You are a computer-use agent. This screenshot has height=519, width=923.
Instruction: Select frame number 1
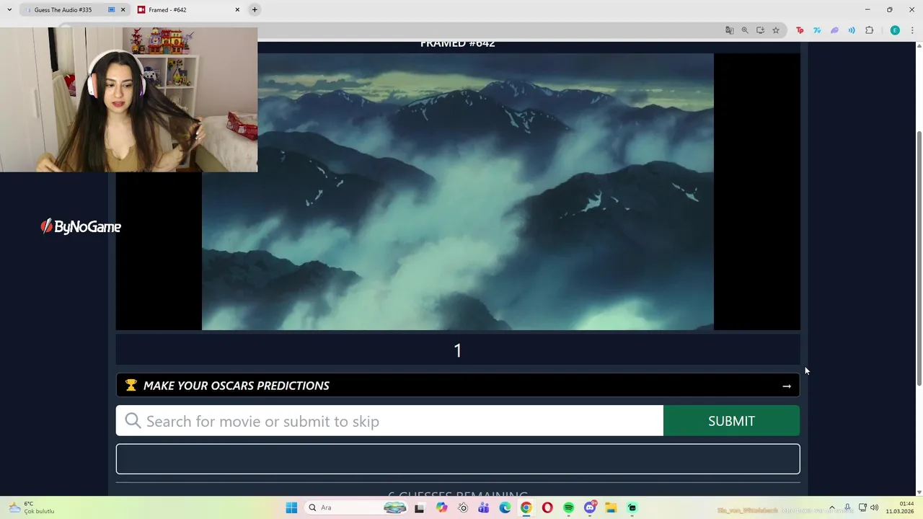[457, 350]
